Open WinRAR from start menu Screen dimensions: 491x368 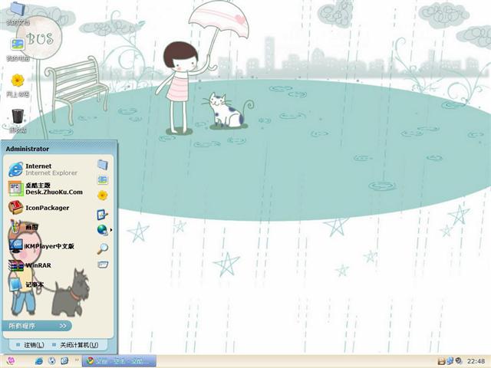click(x=30, y=265)
